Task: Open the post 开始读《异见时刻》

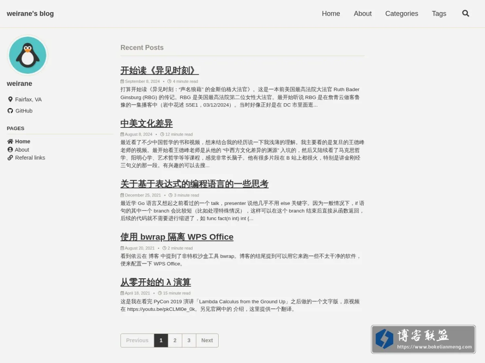Action: [160, 70]
